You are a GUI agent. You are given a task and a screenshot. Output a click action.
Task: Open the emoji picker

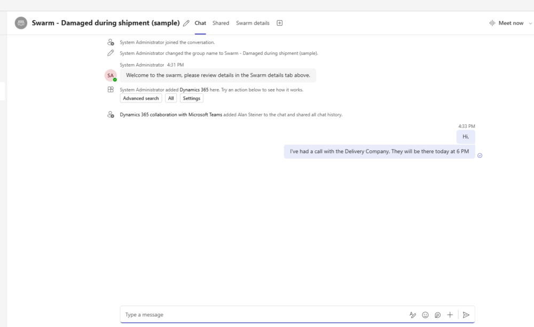[425, 315]
